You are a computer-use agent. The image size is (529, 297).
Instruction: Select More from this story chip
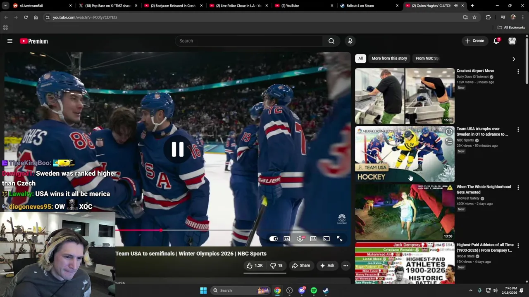pos(389,59)
